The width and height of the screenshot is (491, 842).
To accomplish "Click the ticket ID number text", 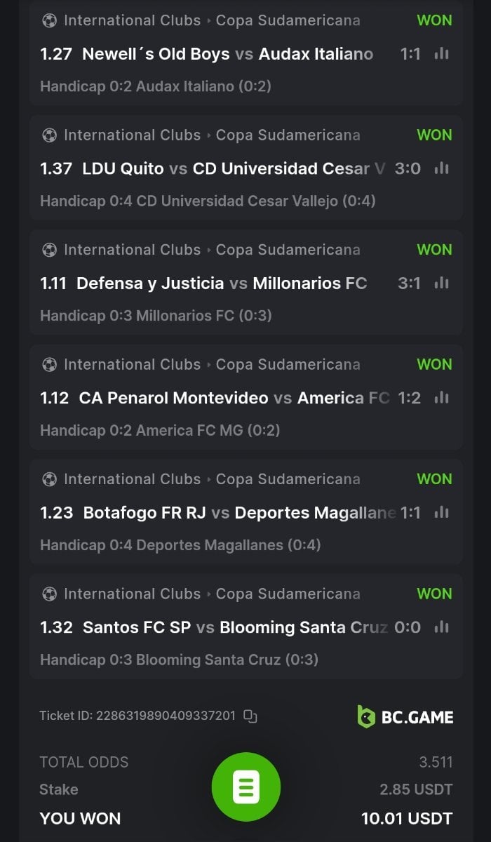I will (166, 716).
